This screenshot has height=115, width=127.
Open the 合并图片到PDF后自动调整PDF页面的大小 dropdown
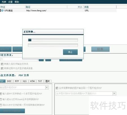pos(114,94)
